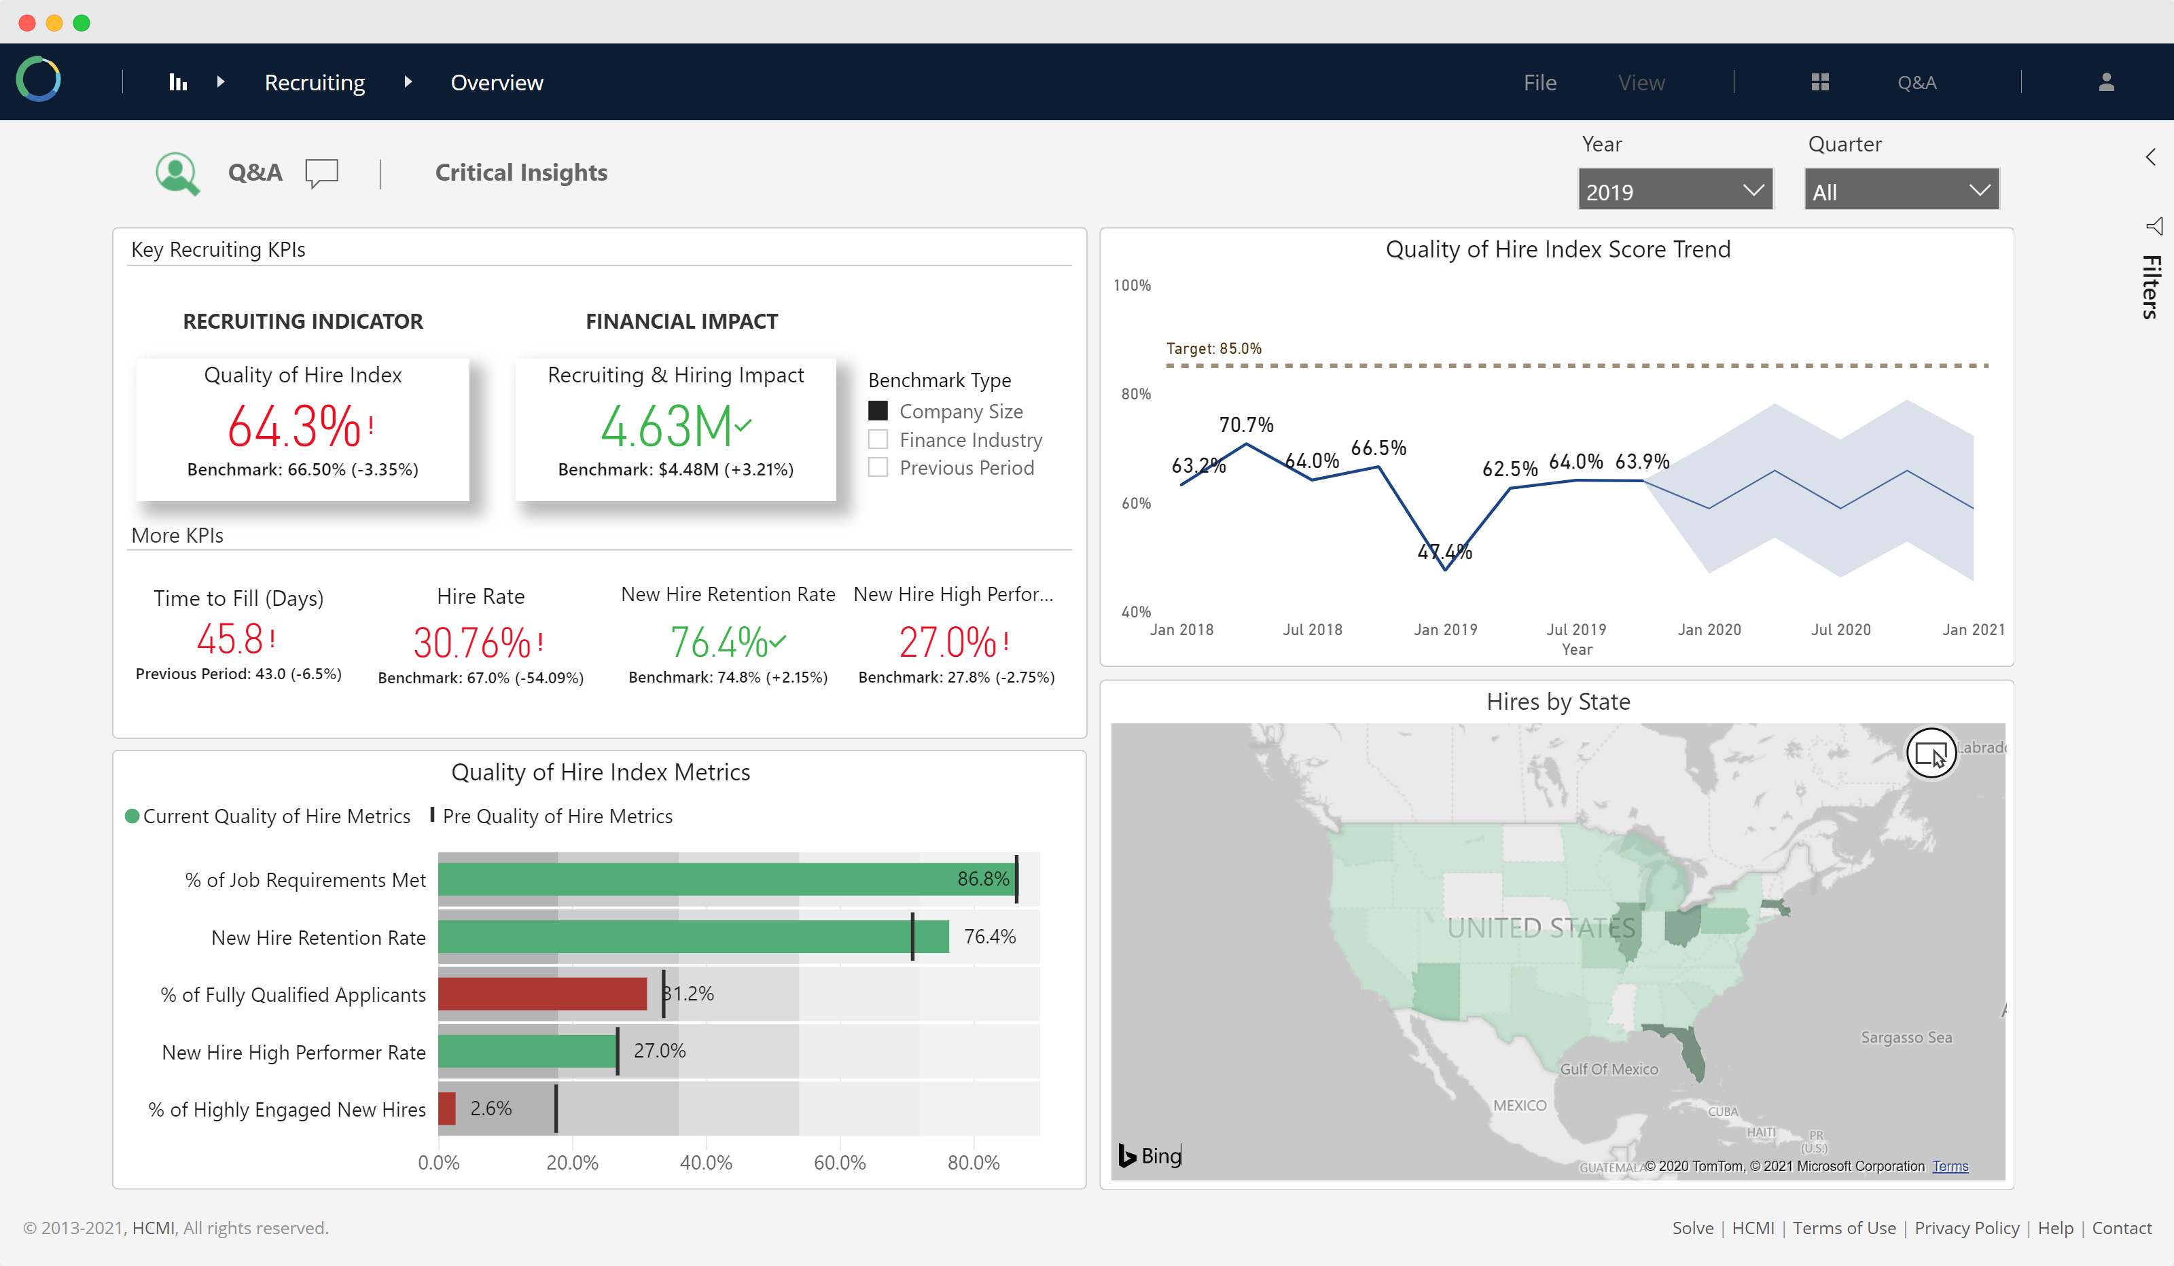2174x1266 pixels.
Task: Click the Quality of Hire Index card
Action: [x=303, y=429]
